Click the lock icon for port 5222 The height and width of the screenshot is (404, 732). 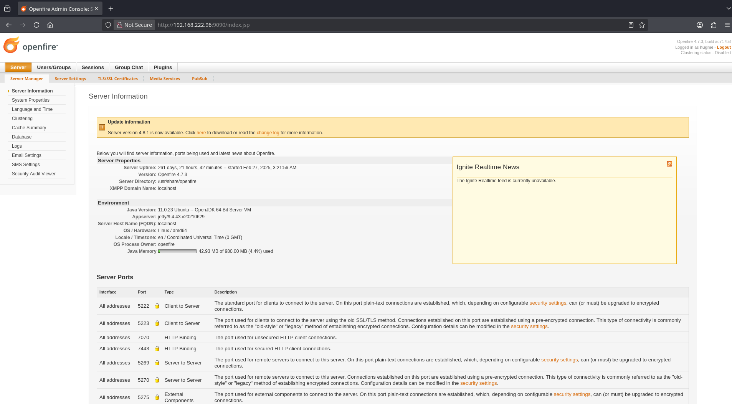[157, 306]
